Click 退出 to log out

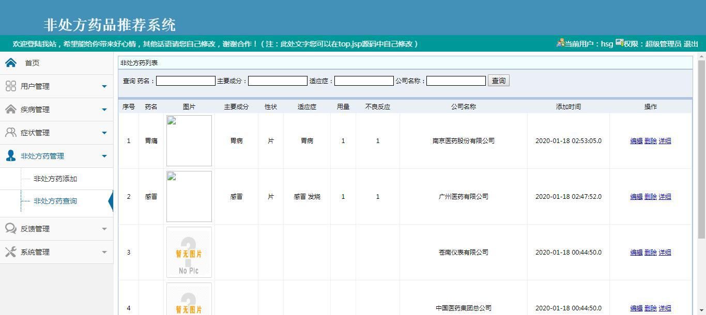pos(691,44)
